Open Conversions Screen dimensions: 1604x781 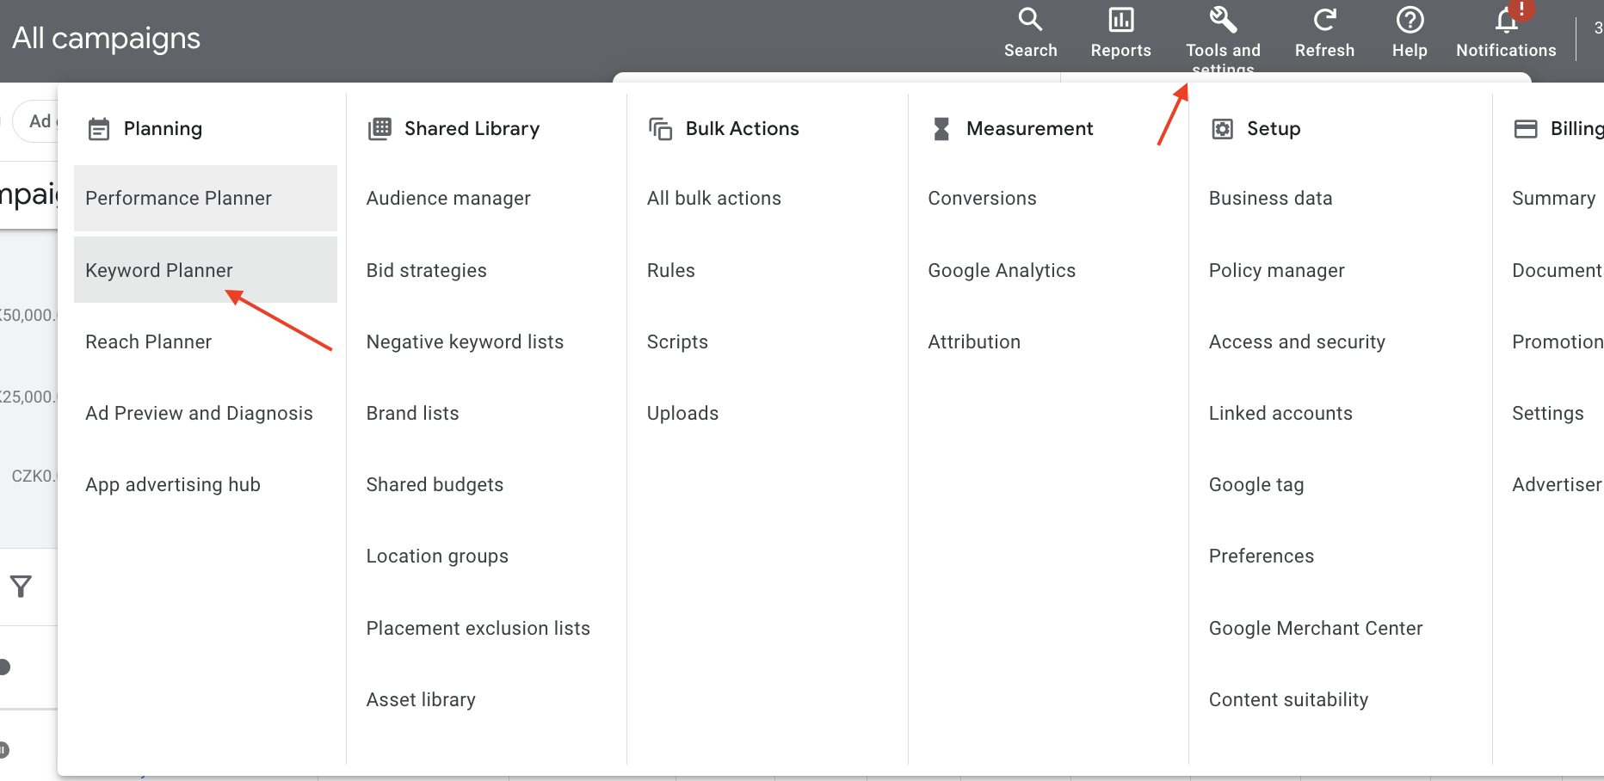[982, 199]
